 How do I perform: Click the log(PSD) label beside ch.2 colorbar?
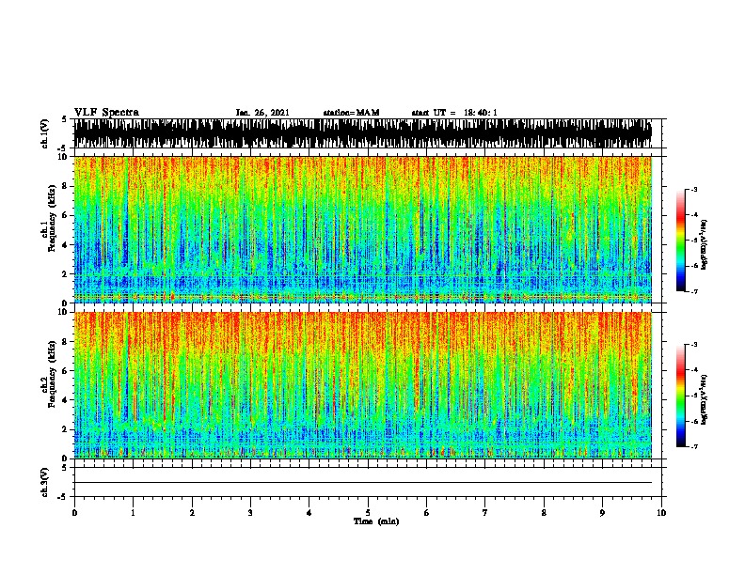tap(704, 399)
